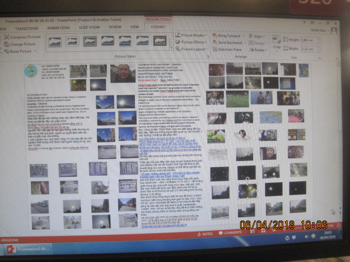Select the UK map picture at slide corner
This screenshot has height=262, width=350.
(x=304, y=70)
